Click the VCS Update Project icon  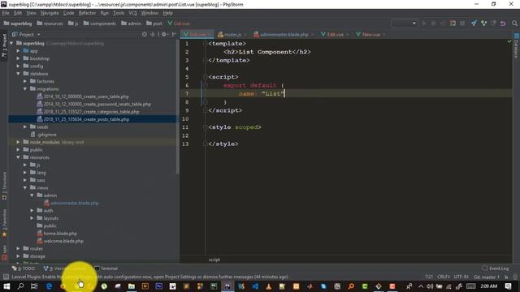474,24
